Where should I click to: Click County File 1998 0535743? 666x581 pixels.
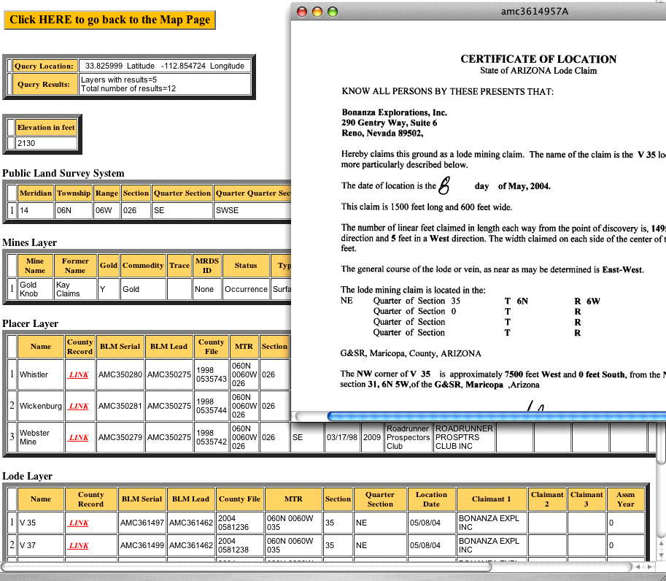[211, 374]
